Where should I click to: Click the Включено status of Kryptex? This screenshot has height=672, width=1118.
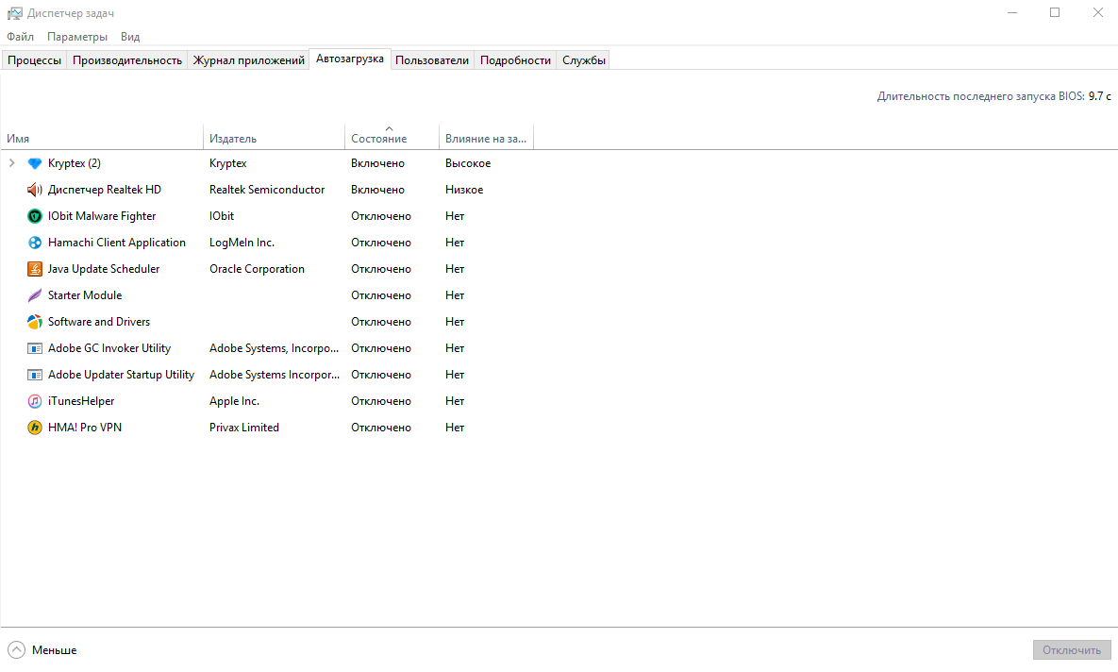click(x=377, y=163)
